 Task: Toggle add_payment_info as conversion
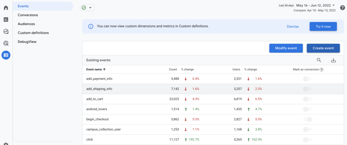[x=307, y=79]
